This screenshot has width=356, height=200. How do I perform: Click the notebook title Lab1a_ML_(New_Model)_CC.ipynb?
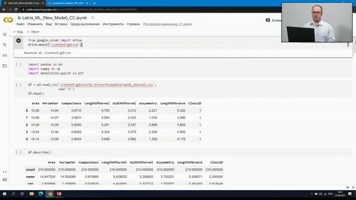click(55, 18)
